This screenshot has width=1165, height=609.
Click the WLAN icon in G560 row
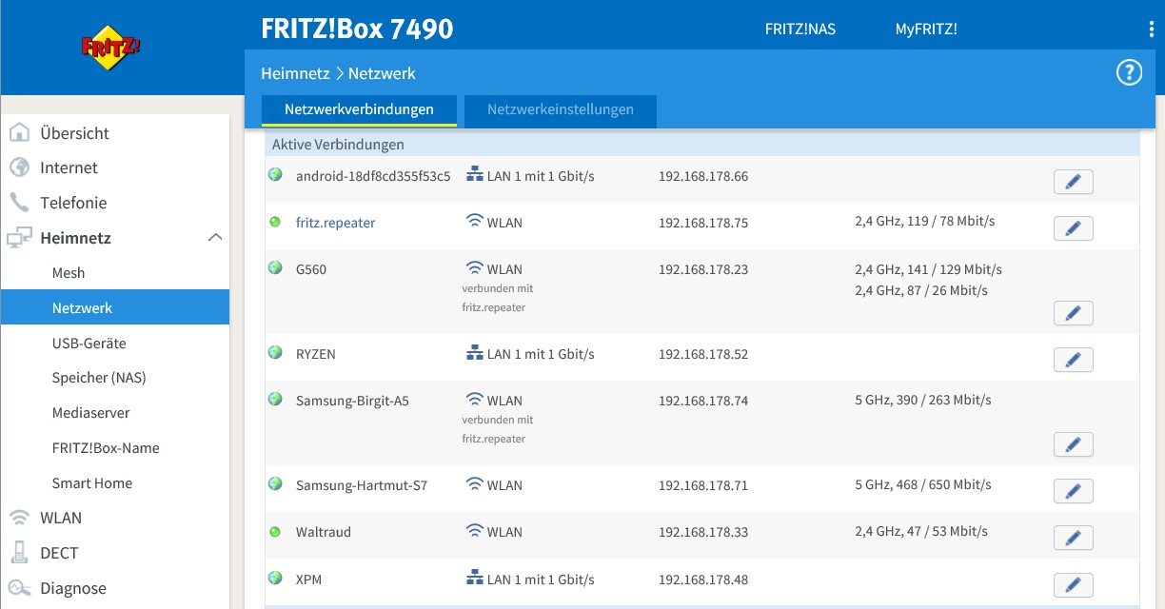click(x=474, y=268)
